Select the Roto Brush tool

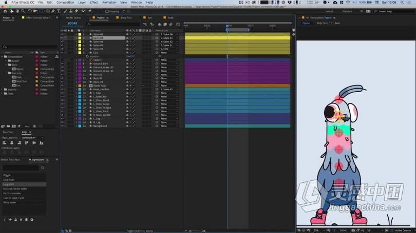(83, 11)
